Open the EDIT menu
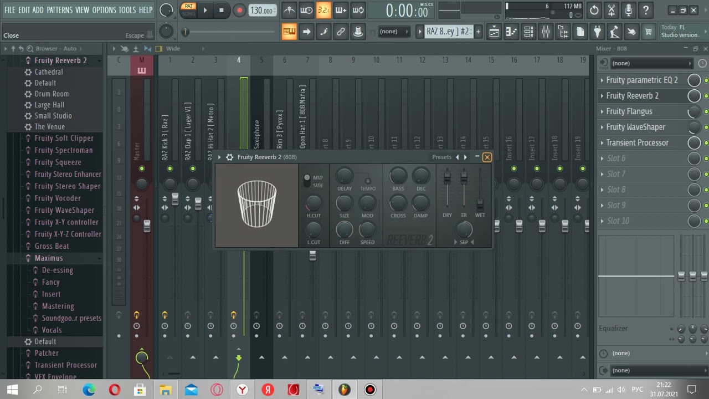 coord(24,10)
